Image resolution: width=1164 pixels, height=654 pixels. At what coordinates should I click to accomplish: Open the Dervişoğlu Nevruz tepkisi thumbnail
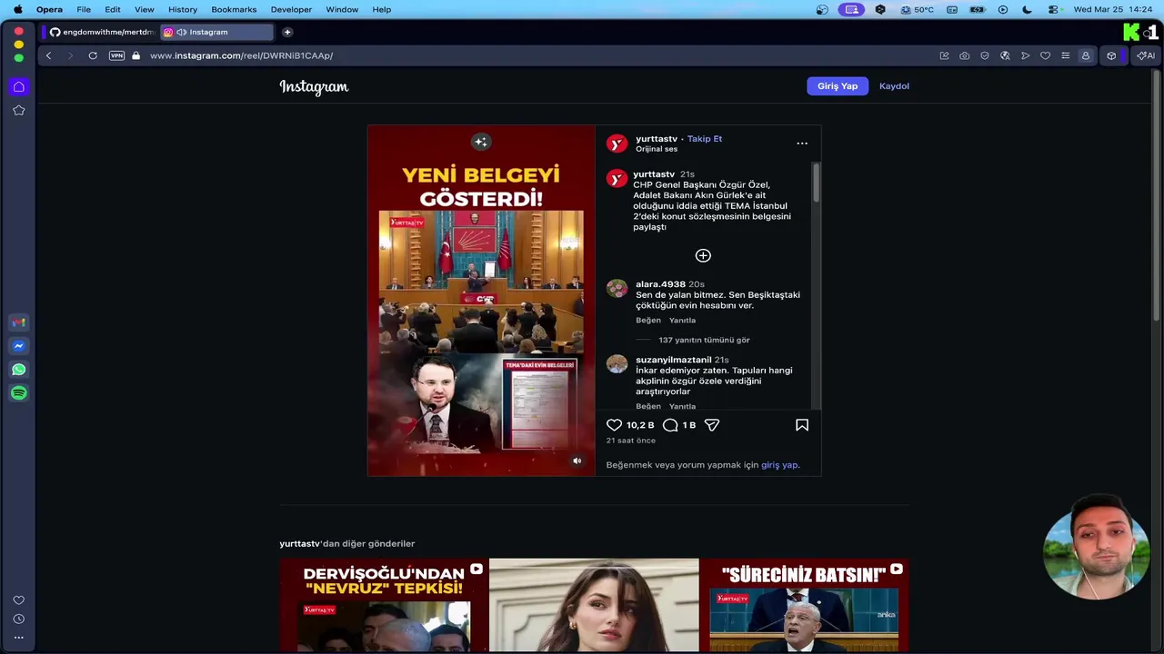[384, 605]
